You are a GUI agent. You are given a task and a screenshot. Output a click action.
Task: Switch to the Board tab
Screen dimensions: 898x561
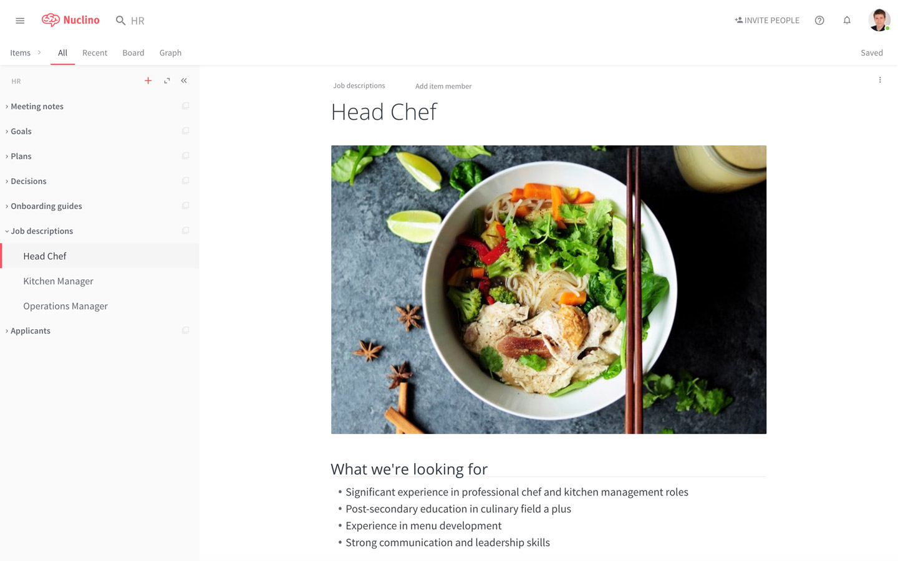pyautogui.click(x=133, y=53)
